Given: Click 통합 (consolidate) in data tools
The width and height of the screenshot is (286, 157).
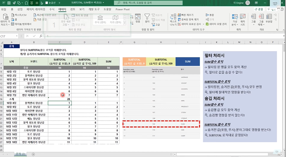Looking at the screenshot, I should (x=210, y=15).
